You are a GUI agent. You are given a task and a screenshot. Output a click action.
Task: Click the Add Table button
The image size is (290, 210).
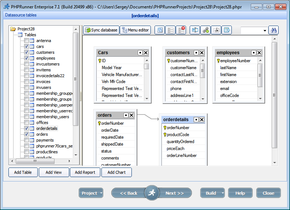click(x=23, y=172)
